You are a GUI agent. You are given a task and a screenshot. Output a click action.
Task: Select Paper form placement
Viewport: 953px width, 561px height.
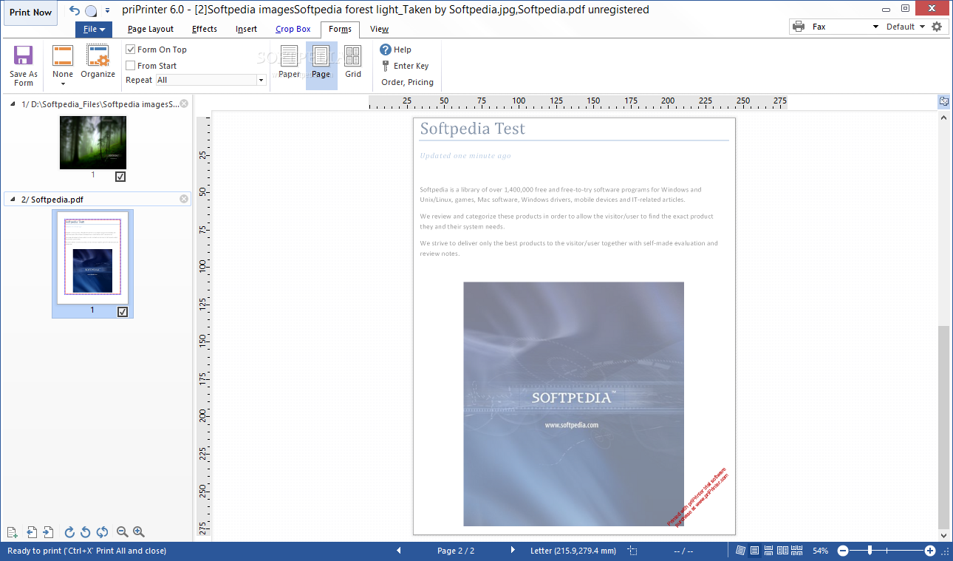pyautogui.click(x=289, y=62)
